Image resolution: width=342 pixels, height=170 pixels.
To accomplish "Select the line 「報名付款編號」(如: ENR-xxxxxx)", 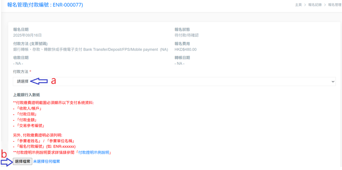I will pos(44,147).
